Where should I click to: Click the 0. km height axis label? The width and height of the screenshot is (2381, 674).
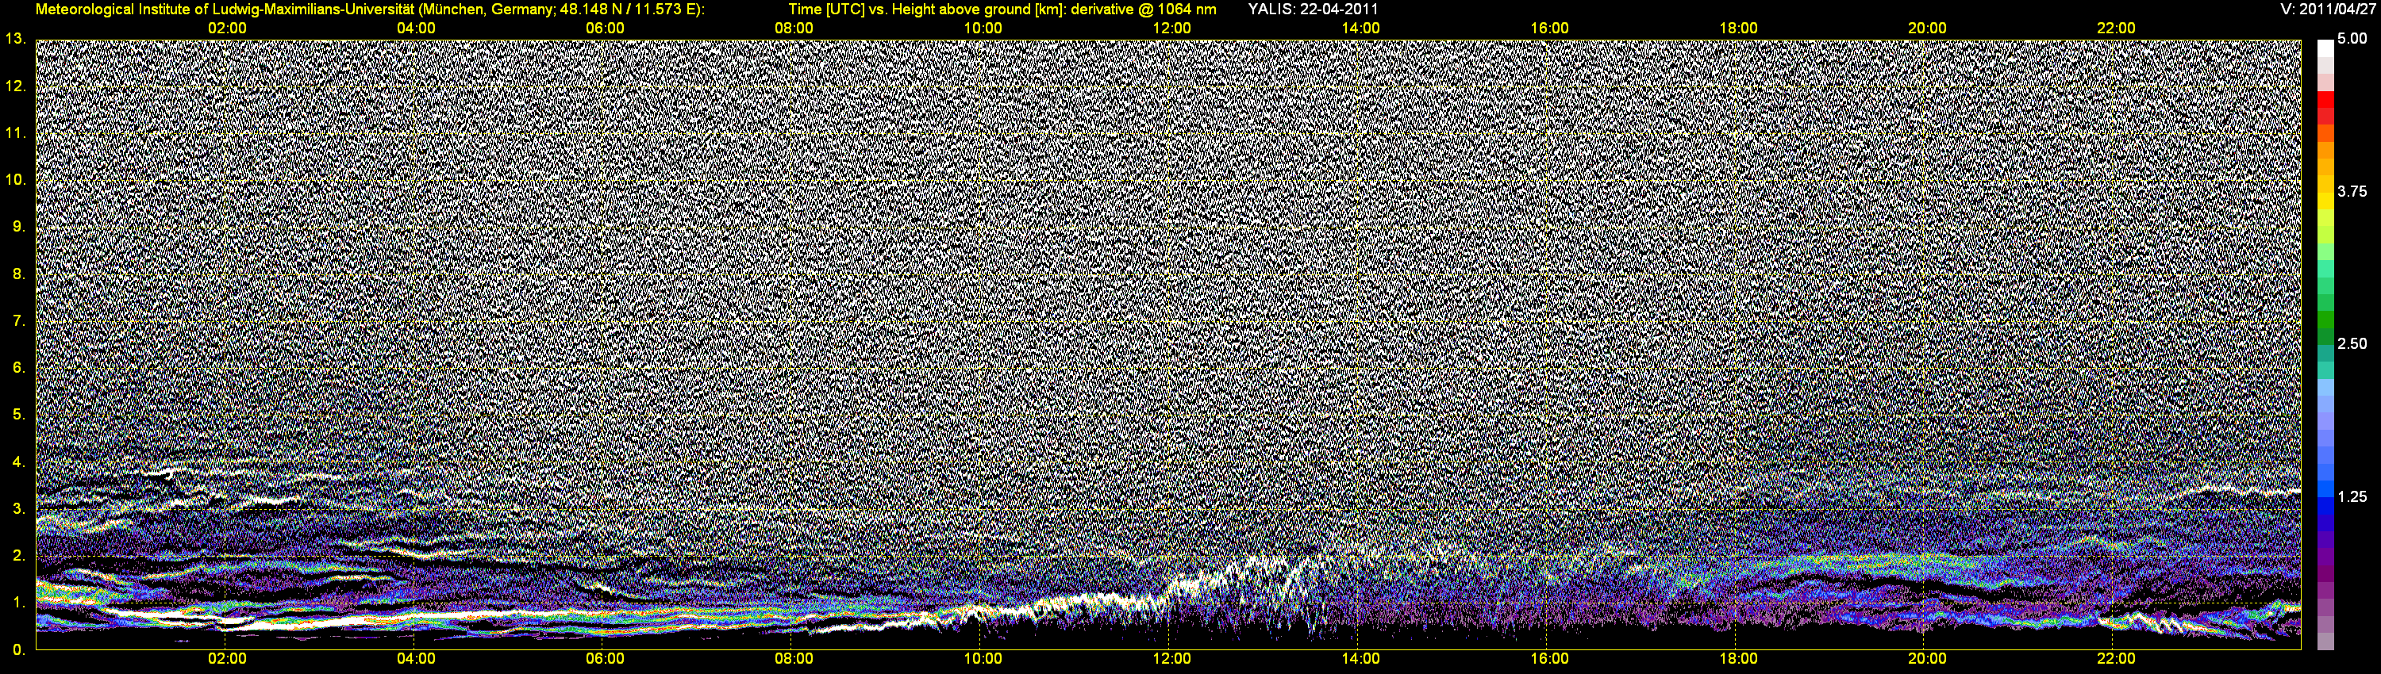coord(19,649)
